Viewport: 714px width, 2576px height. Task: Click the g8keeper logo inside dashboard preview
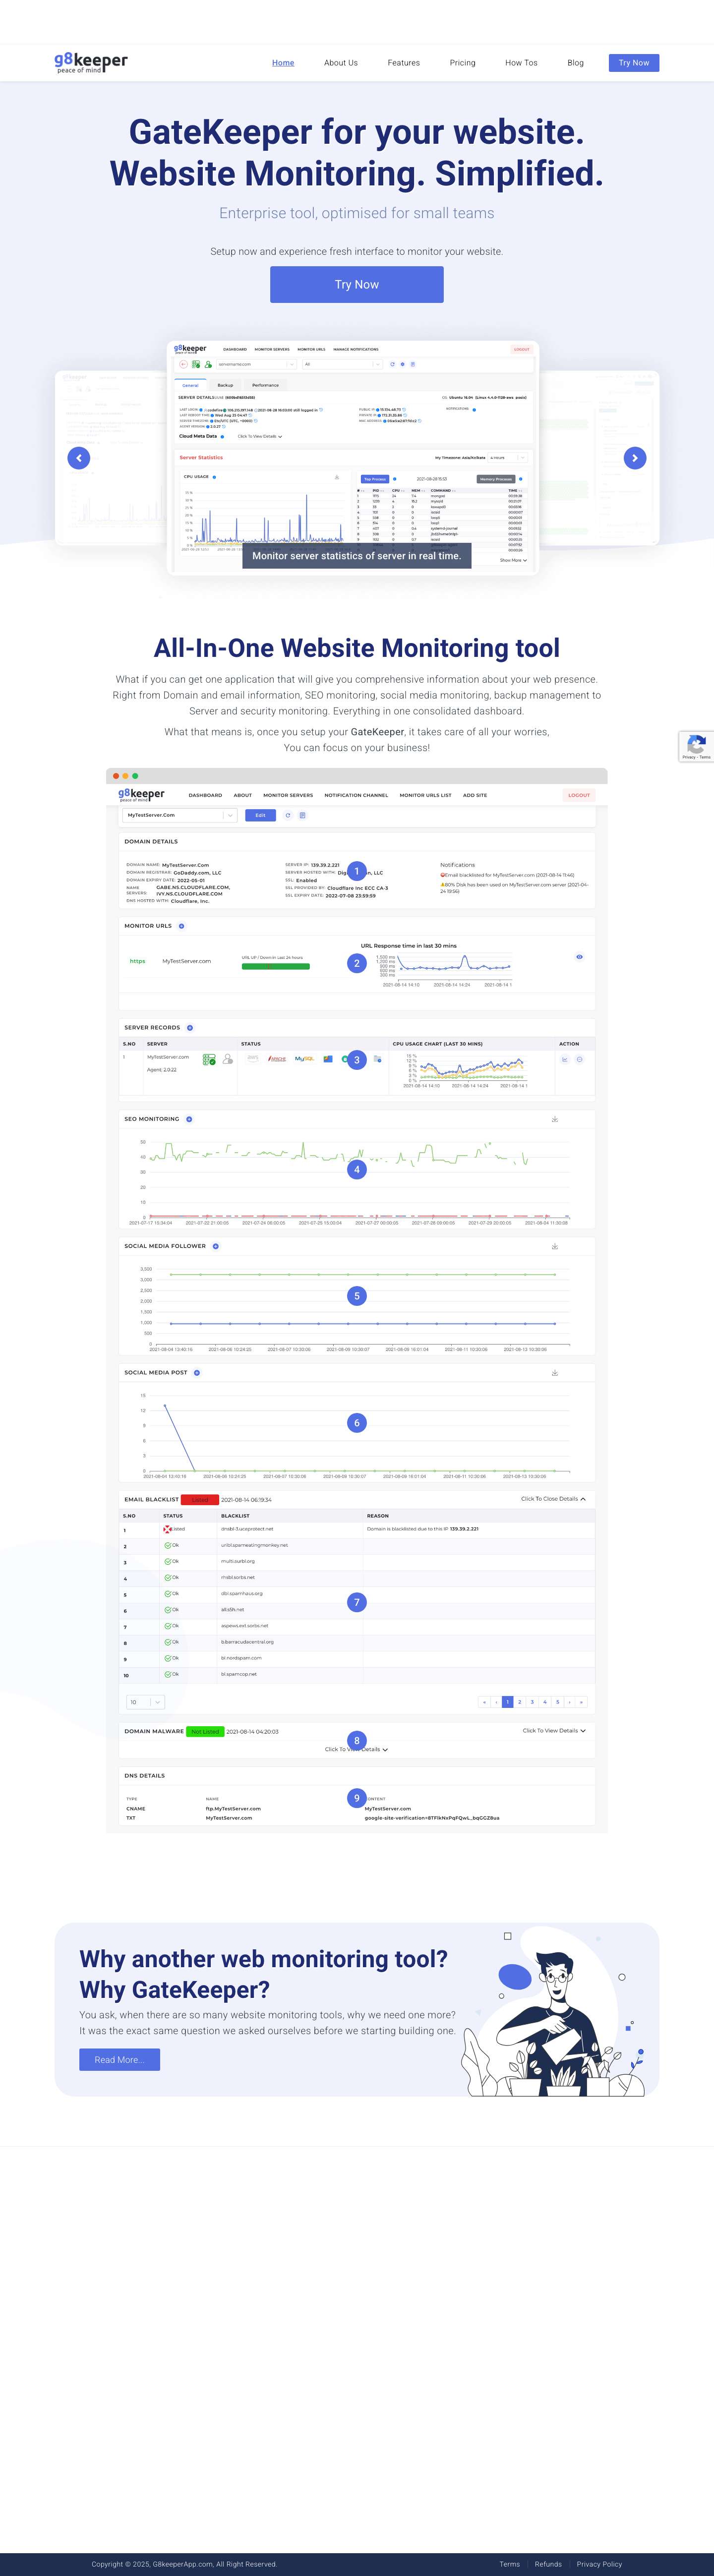[141, 795]
